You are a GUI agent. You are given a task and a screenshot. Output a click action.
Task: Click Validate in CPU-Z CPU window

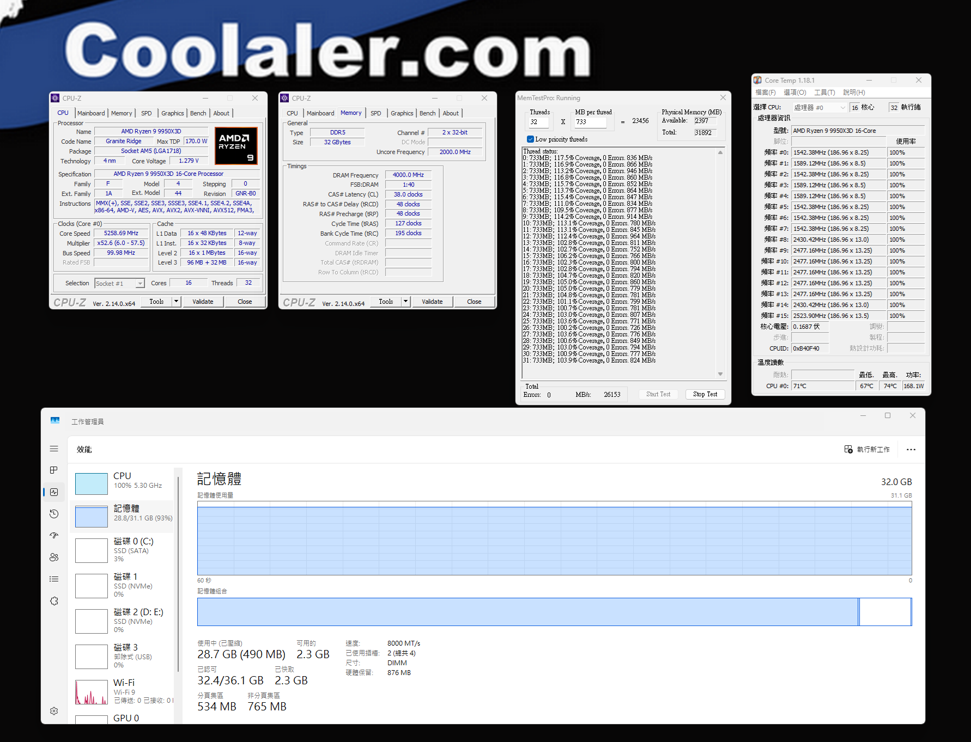pos(203,301)
